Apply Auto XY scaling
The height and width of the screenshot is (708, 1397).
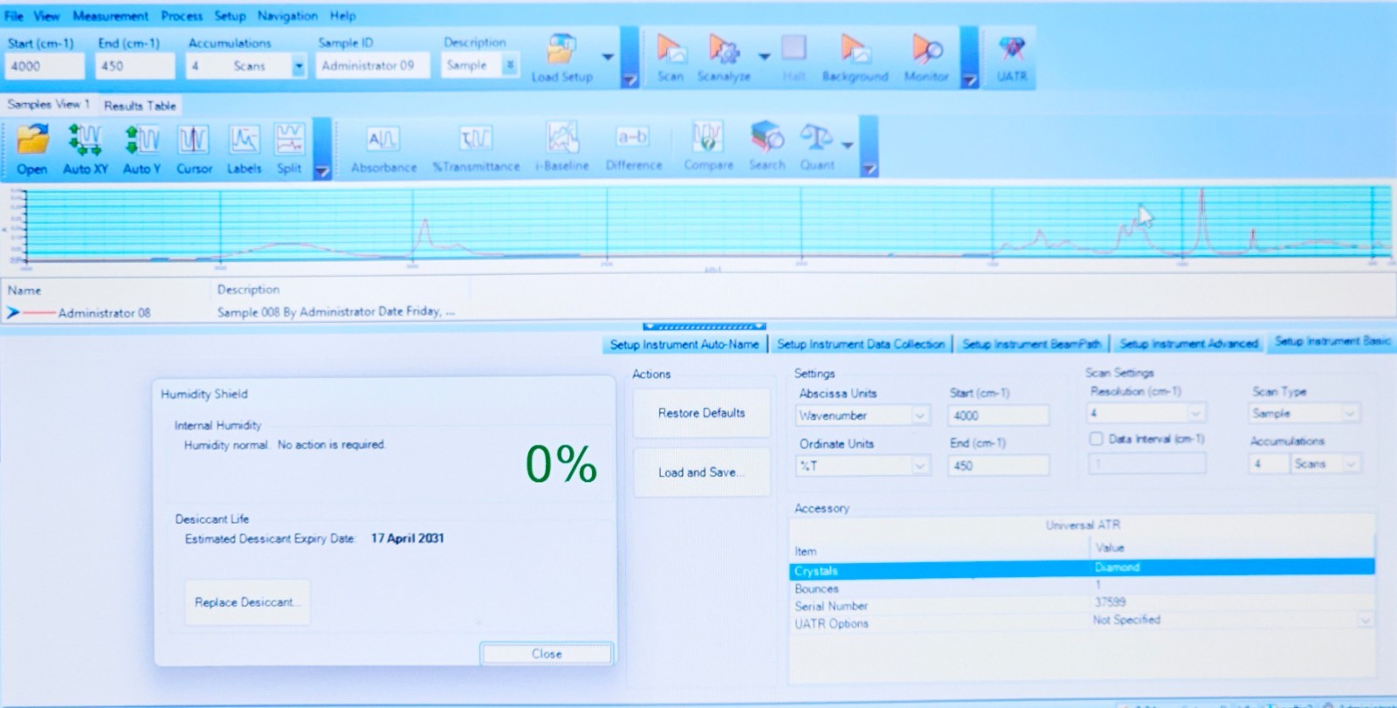point(85,148)
